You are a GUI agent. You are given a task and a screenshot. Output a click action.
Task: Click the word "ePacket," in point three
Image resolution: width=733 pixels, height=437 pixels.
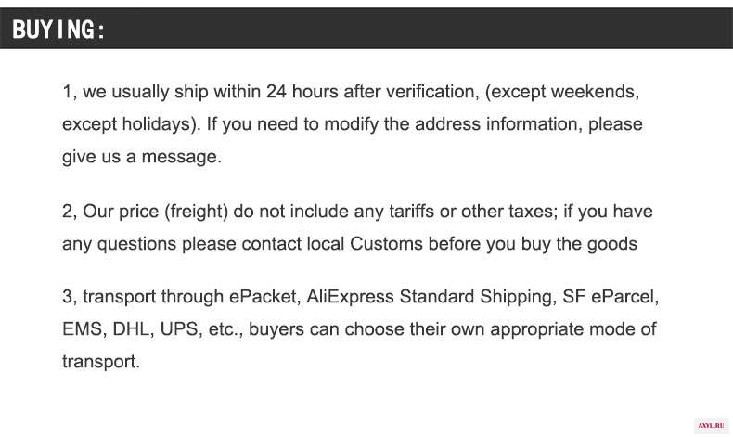coord(264,297)
